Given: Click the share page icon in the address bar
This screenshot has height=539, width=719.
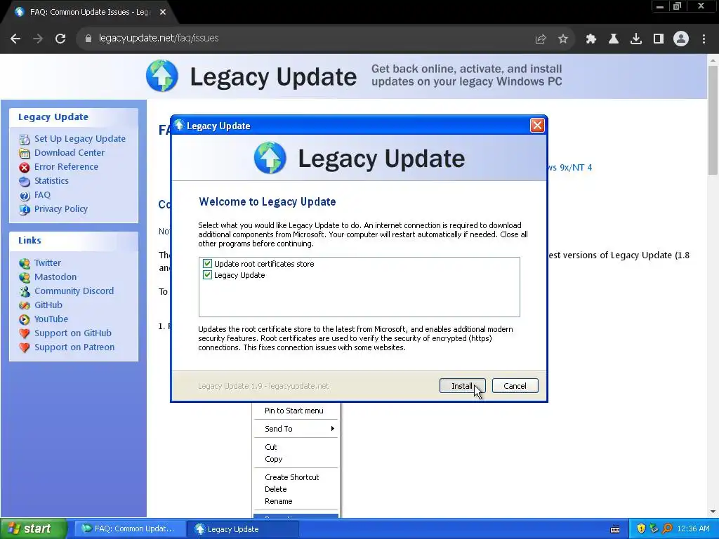Looking at the screenshot, I should pyautogui.click(x=541, y=39).
